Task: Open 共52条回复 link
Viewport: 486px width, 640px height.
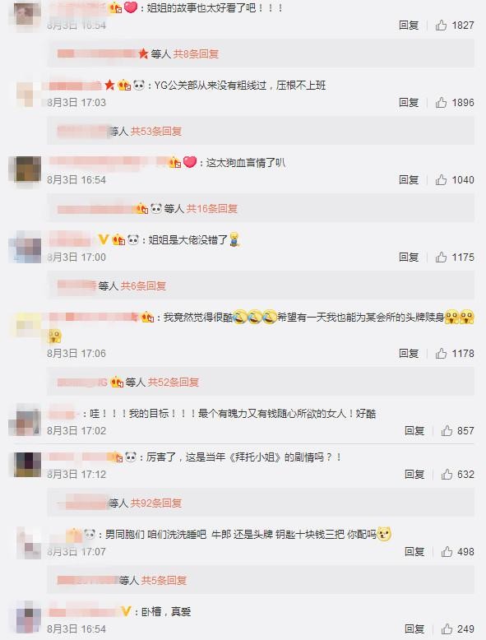Action: (173, 383)
